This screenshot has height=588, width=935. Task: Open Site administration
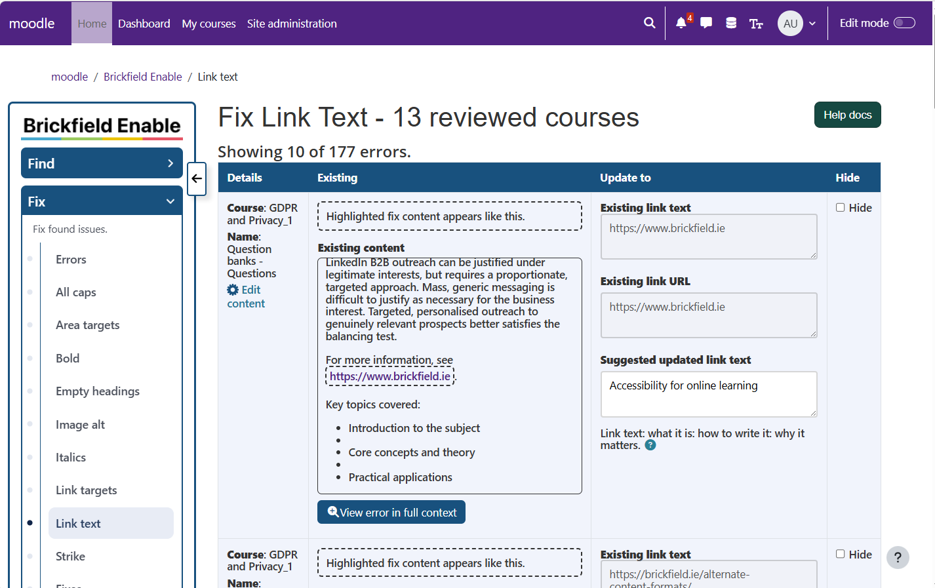tap(292, 24)
